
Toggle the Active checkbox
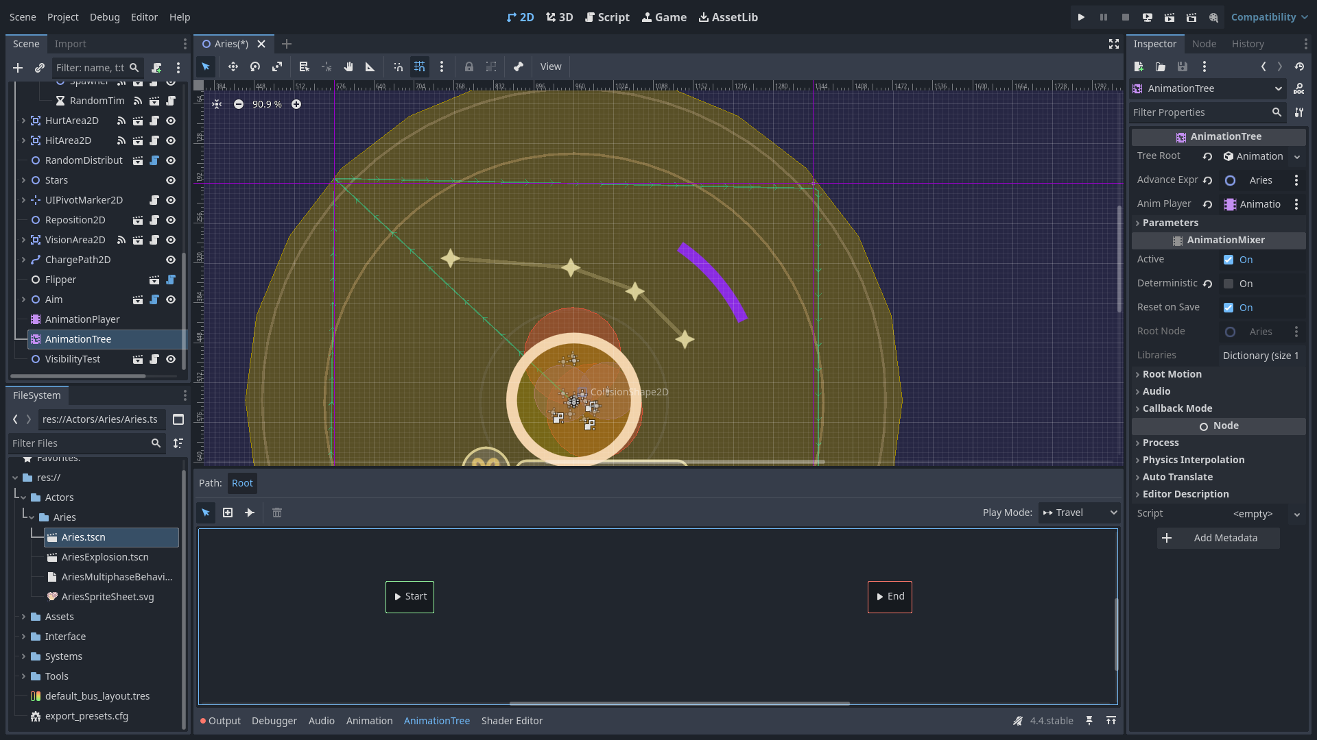(x=1229, y=260)
